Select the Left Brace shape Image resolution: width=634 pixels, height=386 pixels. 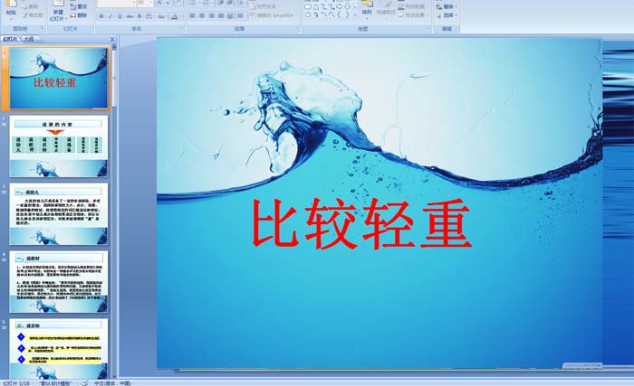coord(339,15)
